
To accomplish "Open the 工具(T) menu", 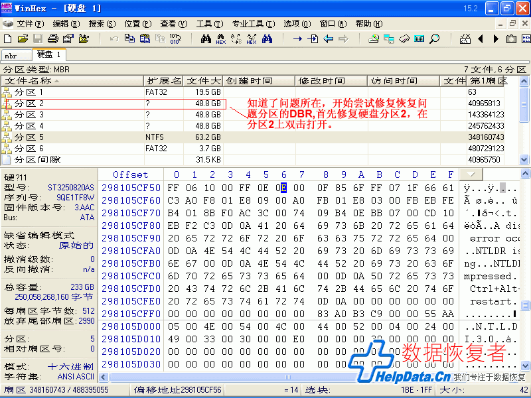I will coord(210,24).
